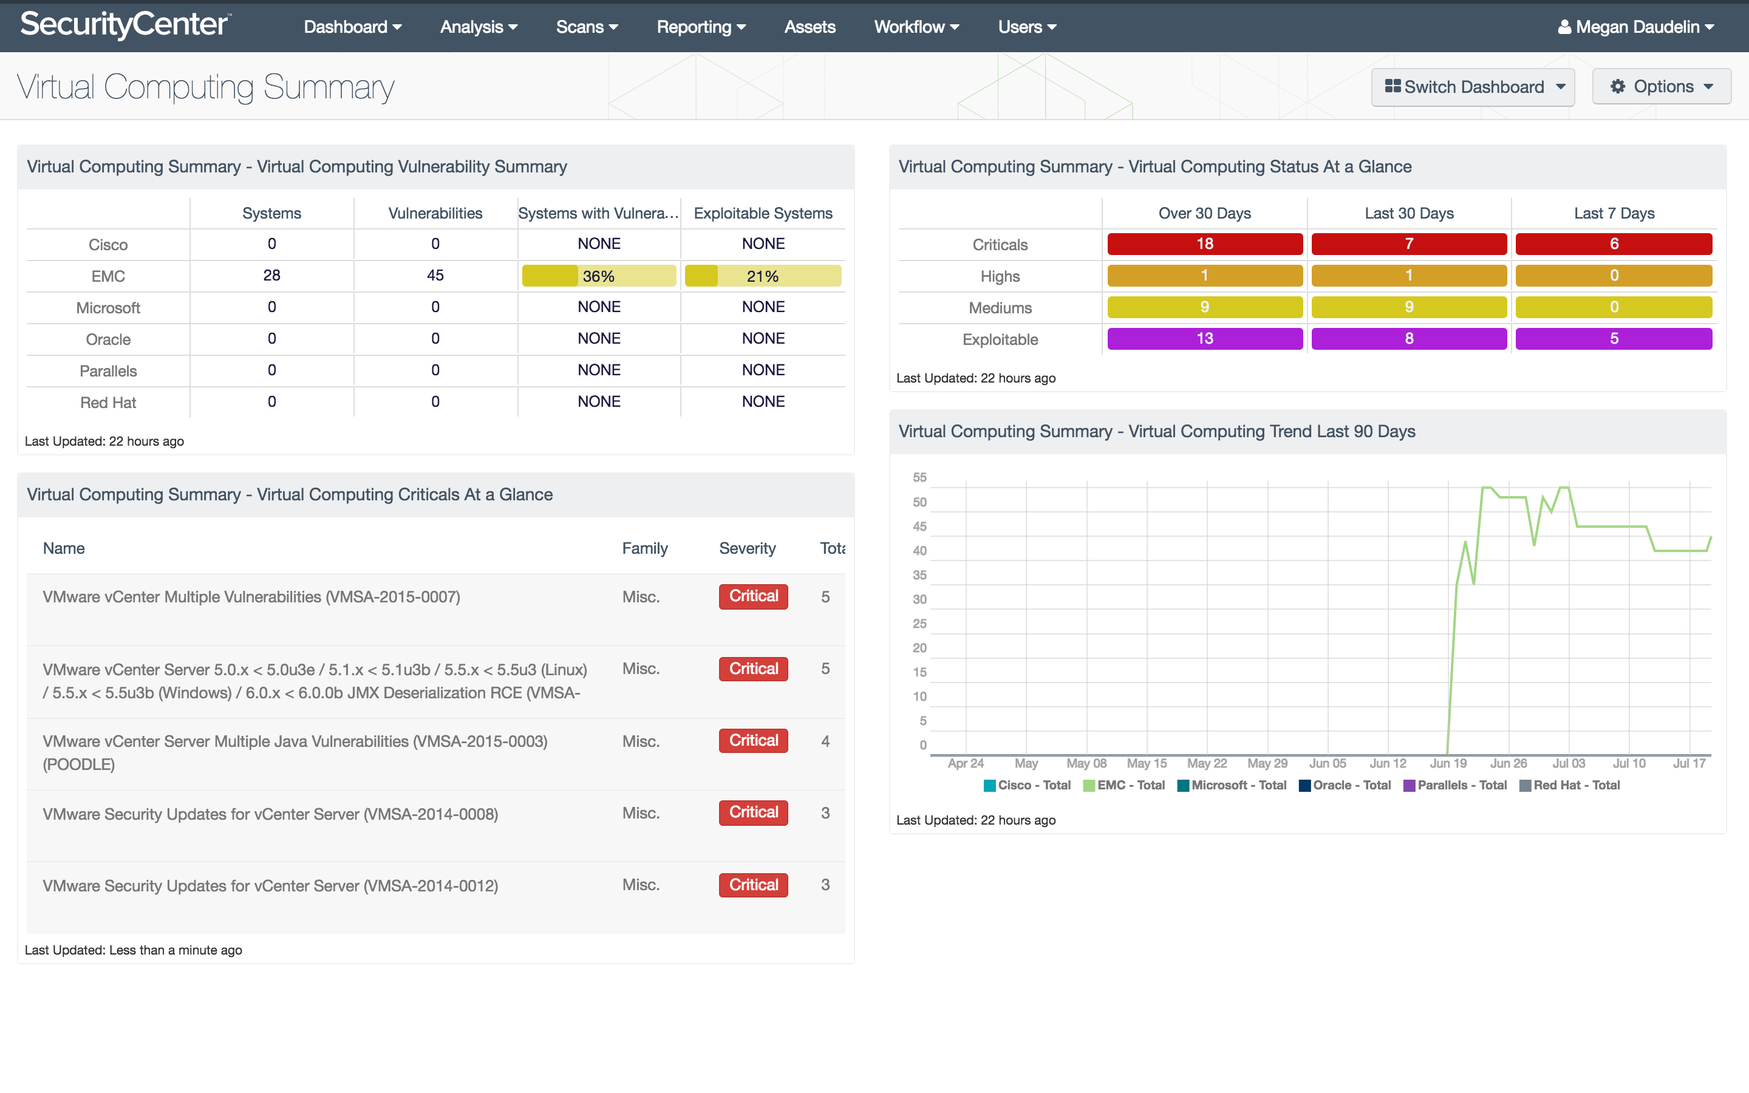Select the VMSA-2014-0012 vulnerability row
Viewport: 1749px width, 1093px height.
pos(436,898)
